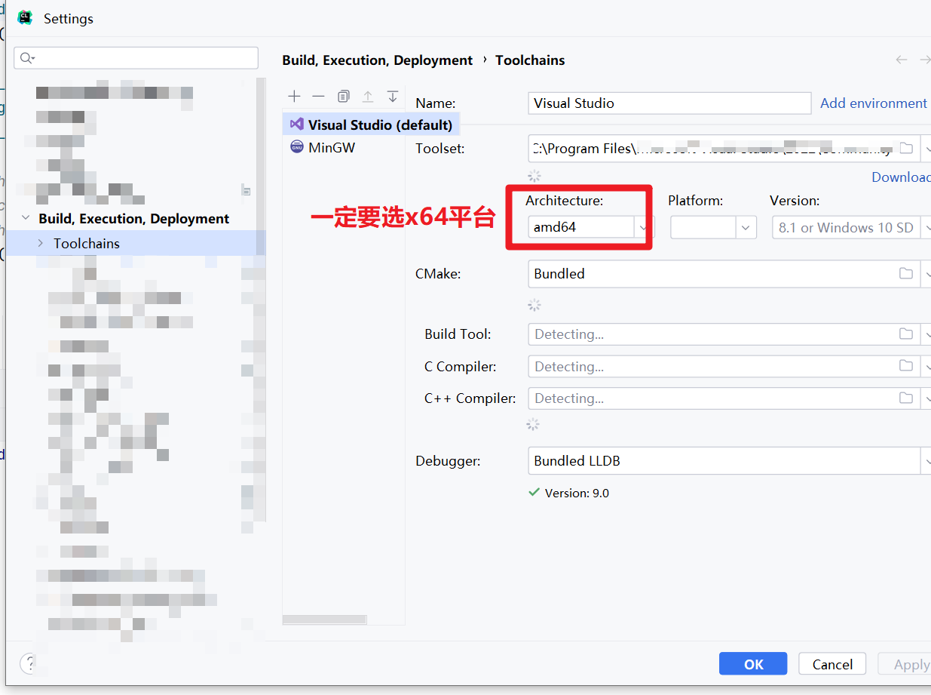Click Build, Execution, Deployment breadcrumb

378,60
